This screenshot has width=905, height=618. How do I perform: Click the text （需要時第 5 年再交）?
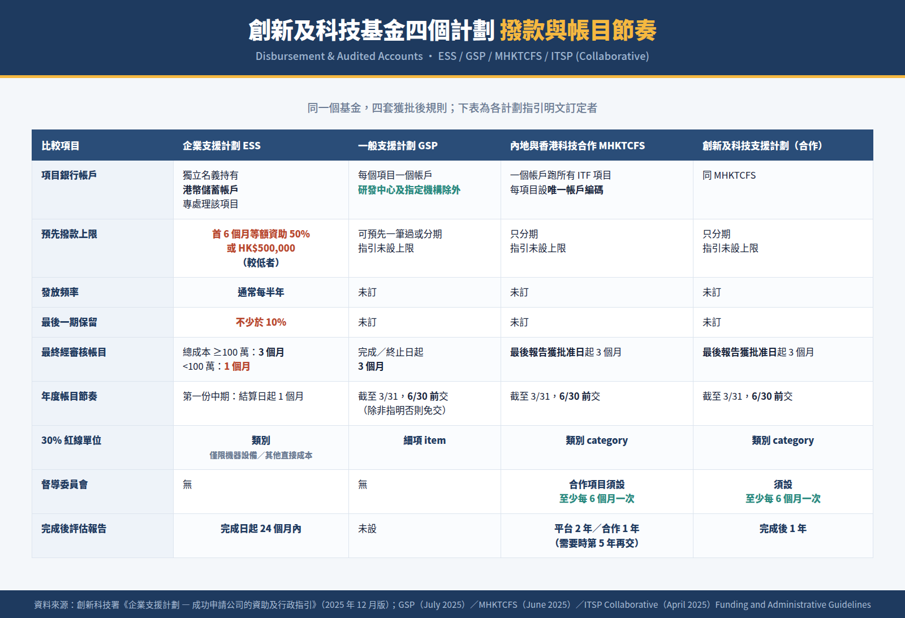pyautogui.click(x=597, y=543)
